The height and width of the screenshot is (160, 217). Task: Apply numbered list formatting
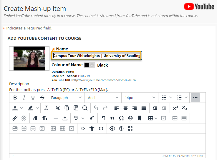pos(180,98)
